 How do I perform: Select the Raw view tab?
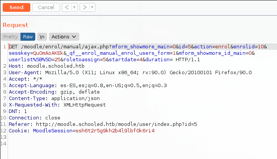coord(28,37)
